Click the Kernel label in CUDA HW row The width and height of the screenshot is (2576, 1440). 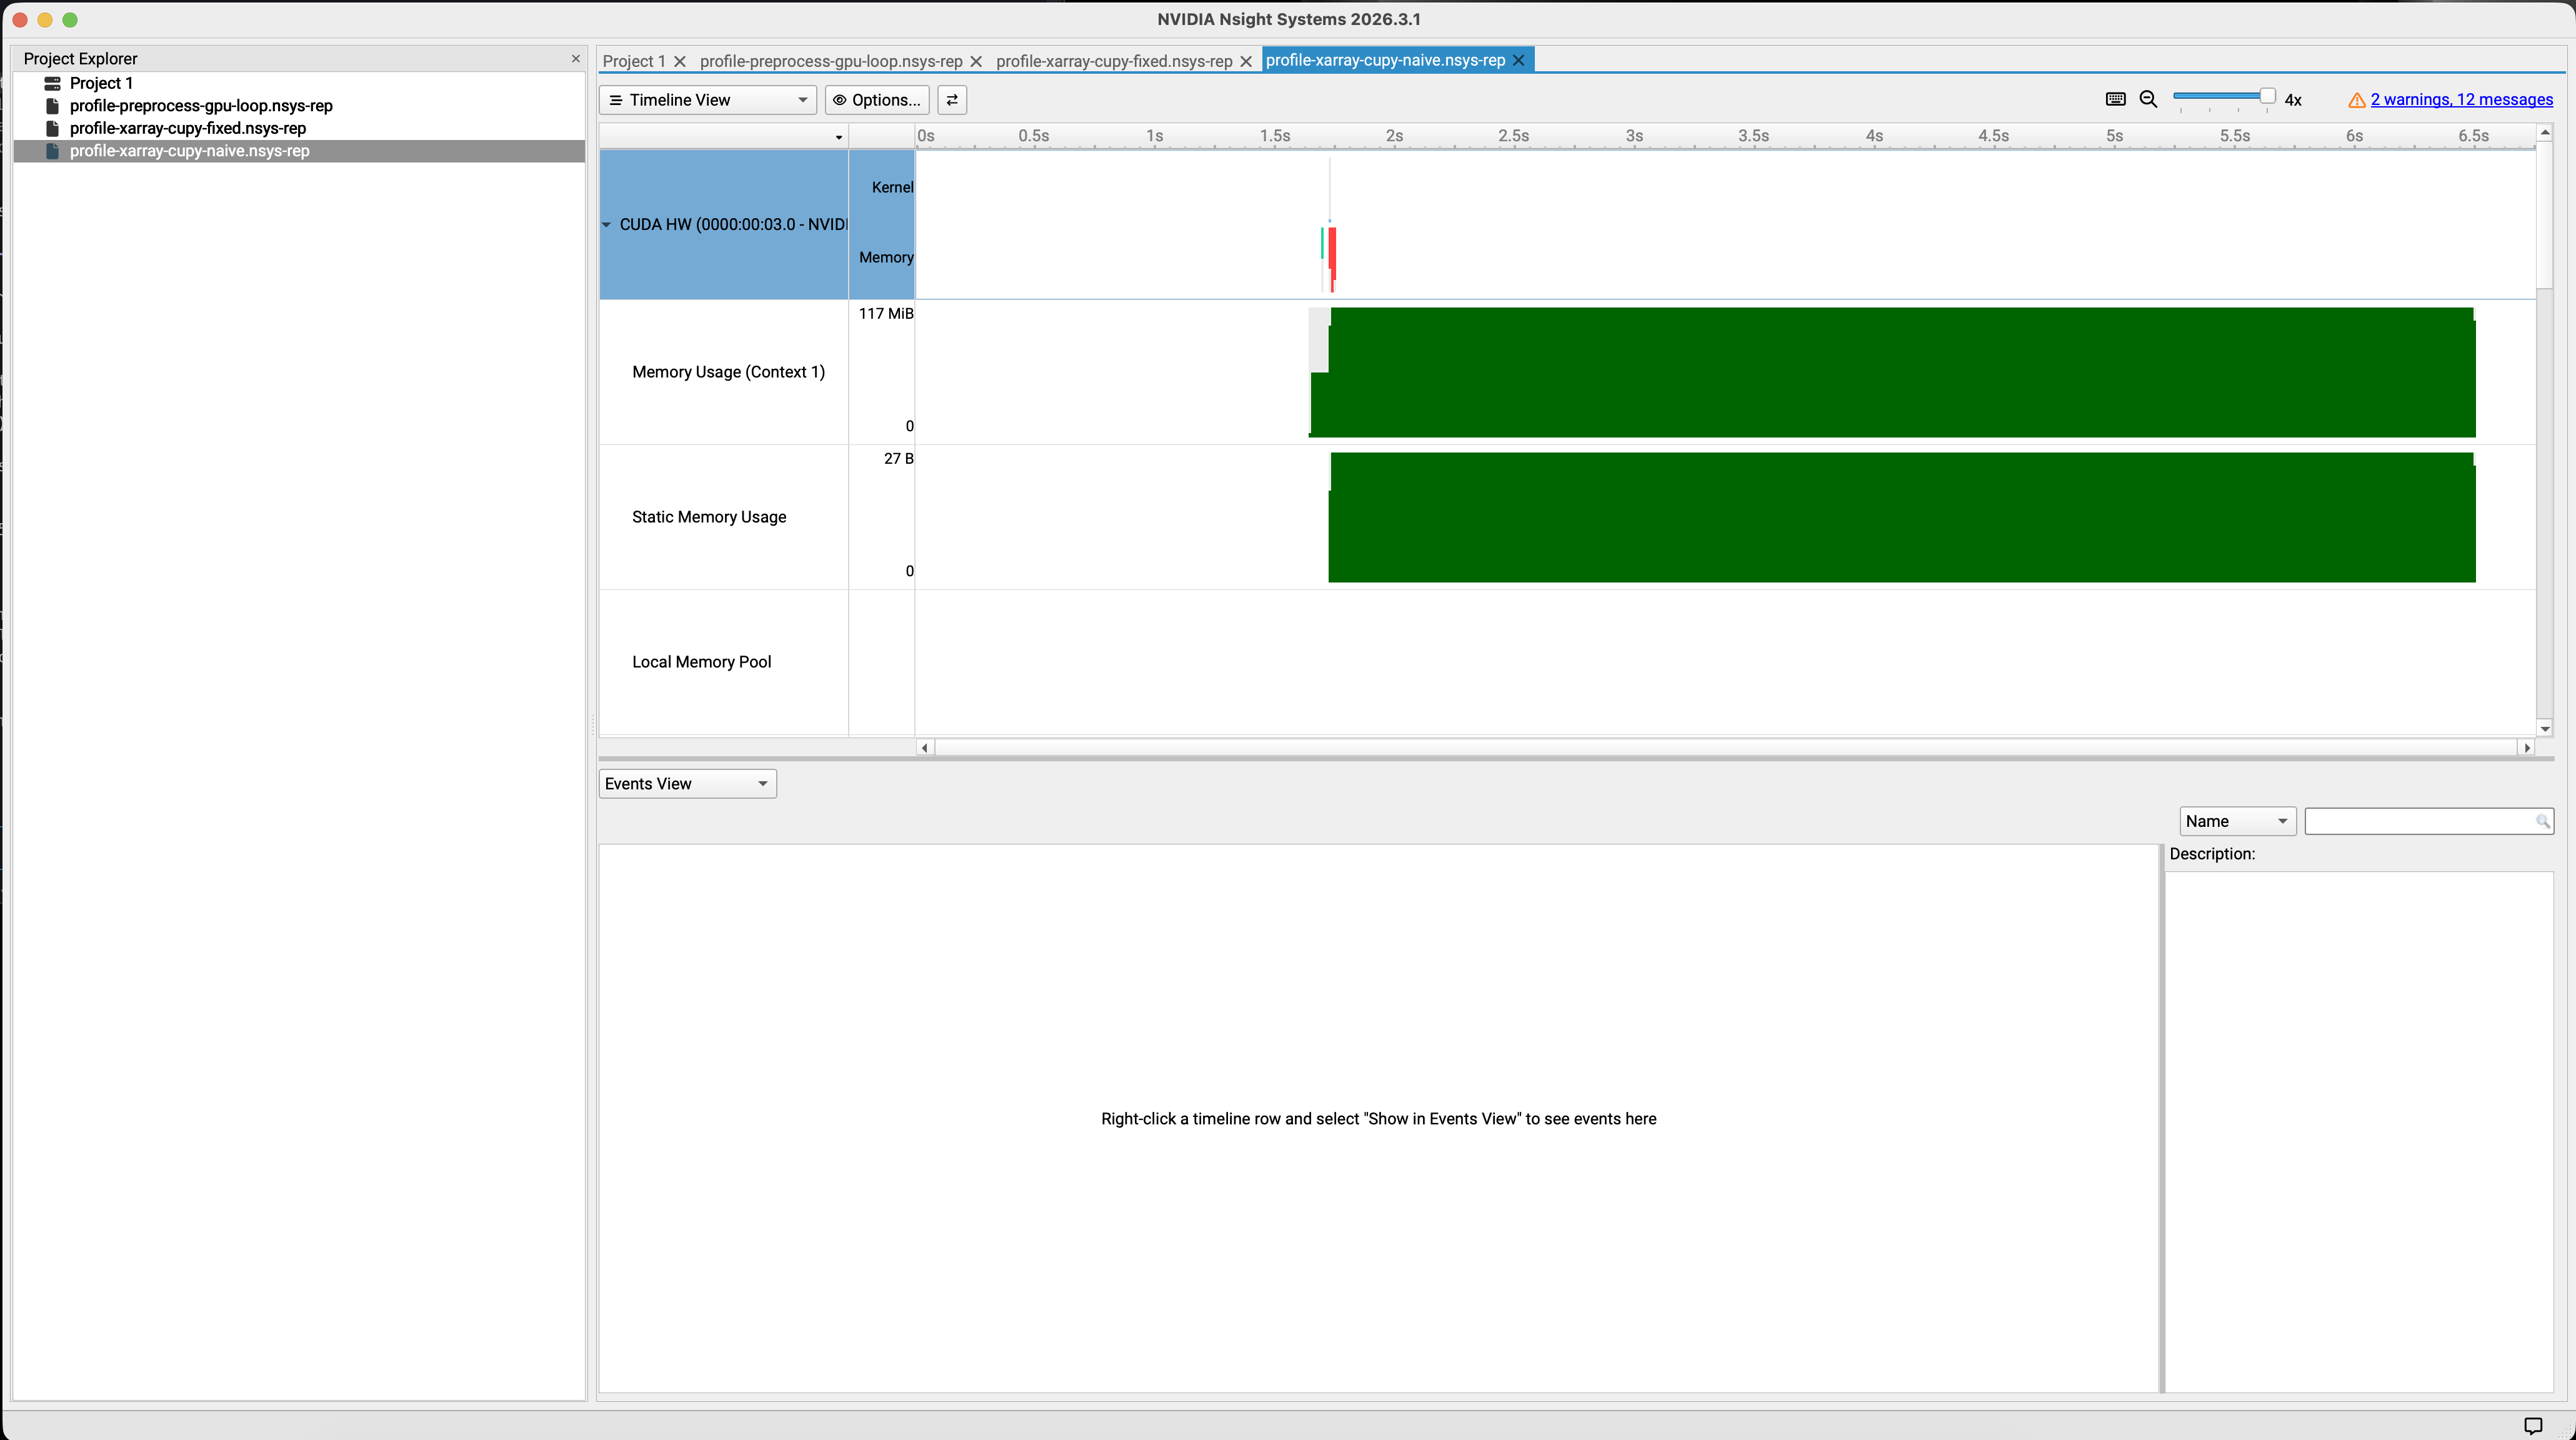point(892,188)
